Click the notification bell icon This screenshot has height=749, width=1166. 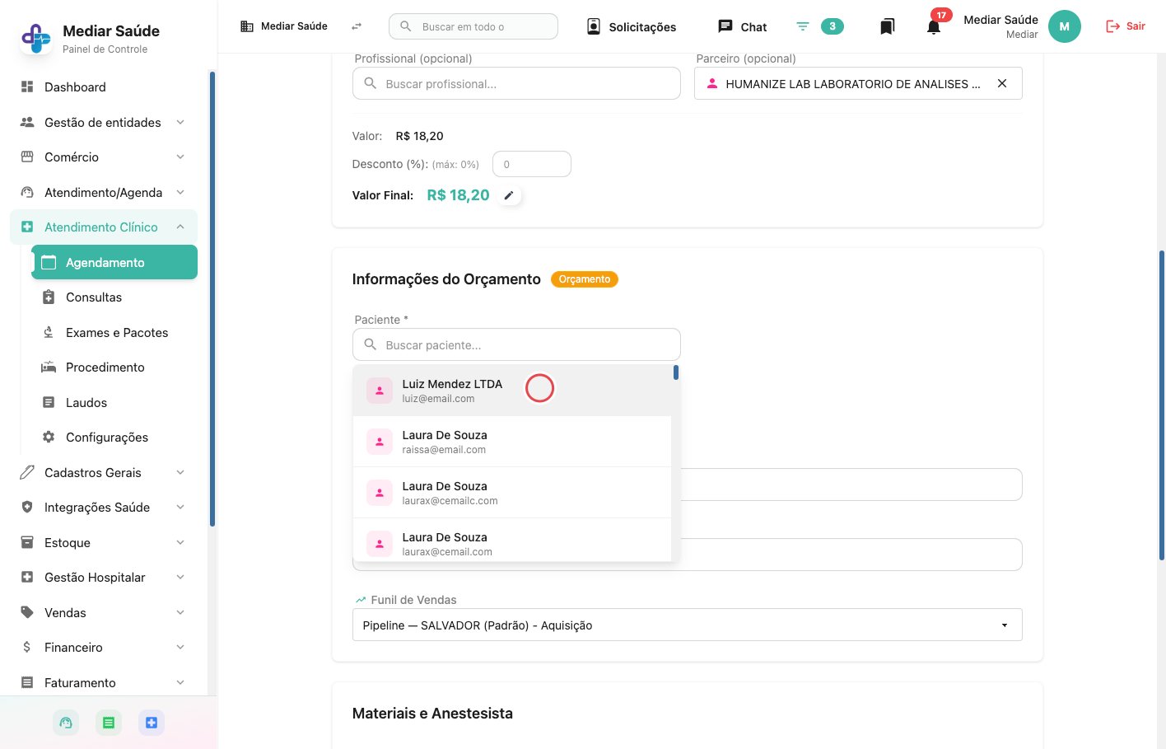(933, 26)
